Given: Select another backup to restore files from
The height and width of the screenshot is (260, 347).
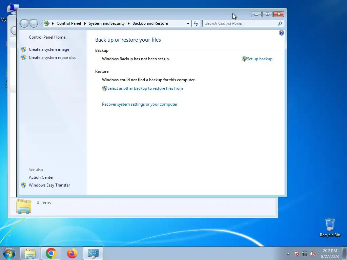Looking at the screenshot, I should (x=145, y=88).
